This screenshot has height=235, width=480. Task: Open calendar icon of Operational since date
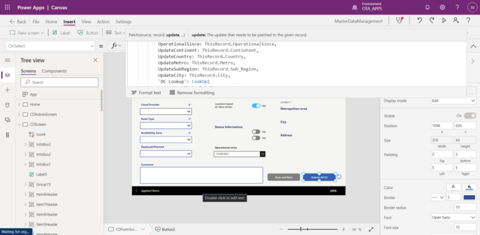(262, 154)
